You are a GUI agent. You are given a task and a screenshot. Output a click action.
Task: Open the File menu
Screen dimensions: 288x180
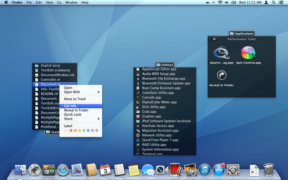coord(29,3)
